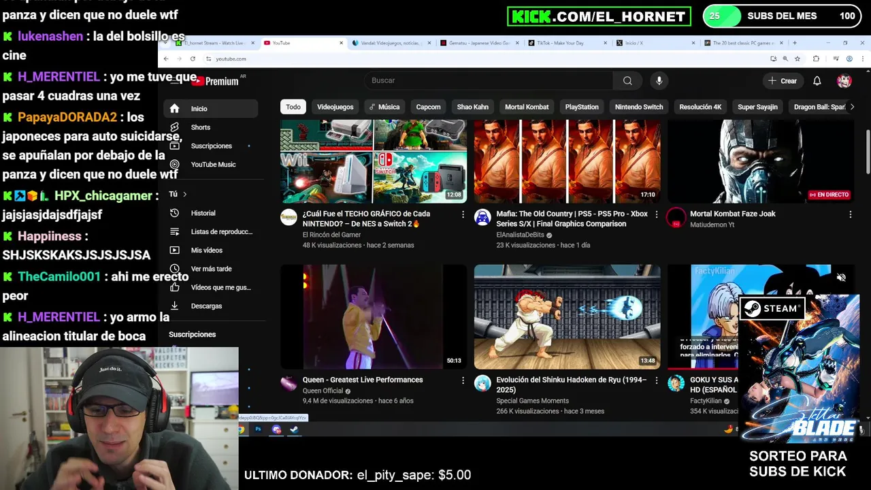Screen dimensions: 871x490
Task: Play the Ryu Hadoken video thumbnail
Action: click(x=567, y=317)
